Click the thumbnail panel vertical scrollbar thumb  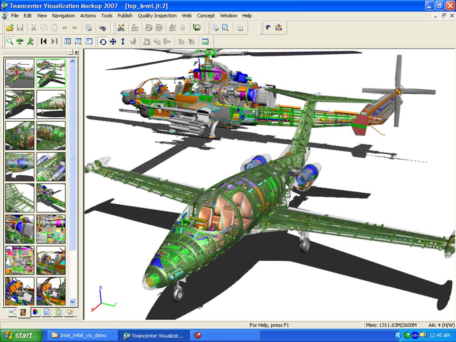click(72, 158)
